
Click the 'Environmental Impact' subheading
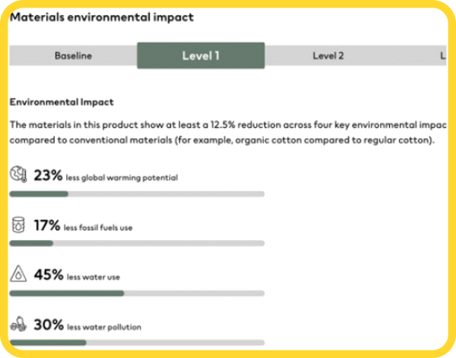coord(61,101)
